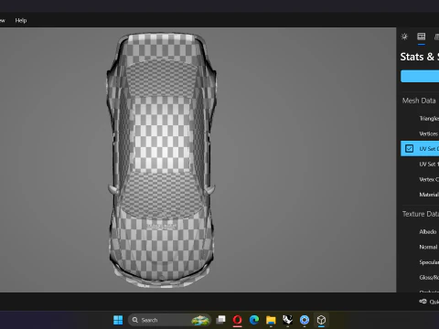This screenshot has height=329, width=439.
Task: Click the taskbar Search box
Action: coord(170,320)
